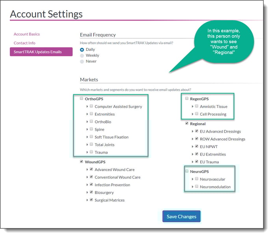271x236 pixels.
Task: Uncheck the WoundGPS market checkbox
Action: tap(82, 161)
